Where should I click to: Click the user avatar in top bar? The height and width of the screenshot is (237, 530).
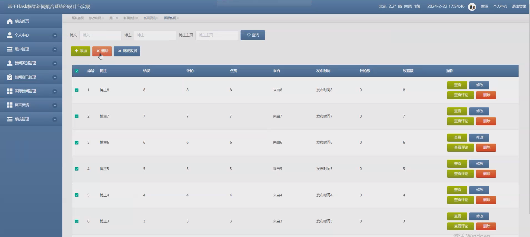pos(472,7)
